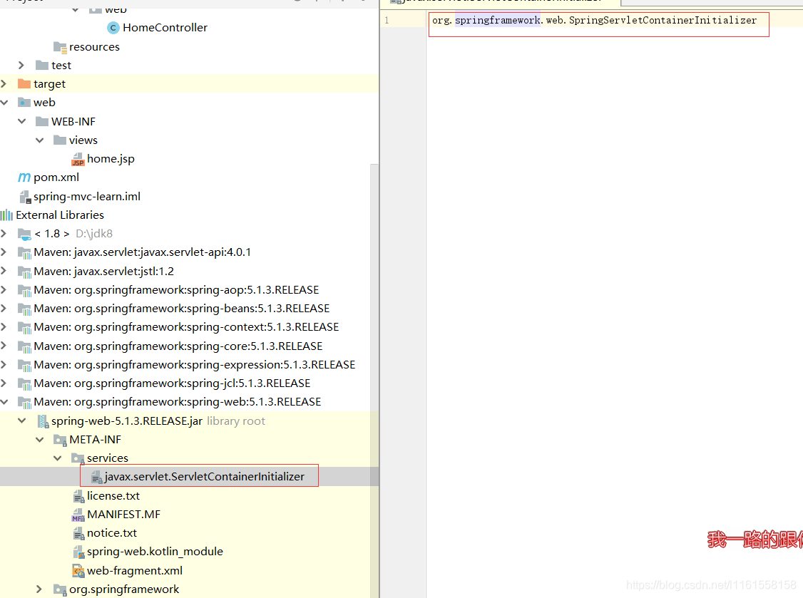
Task: Click SpringServletContainerInitializer text in editor
Action: [x=663, y=21]
